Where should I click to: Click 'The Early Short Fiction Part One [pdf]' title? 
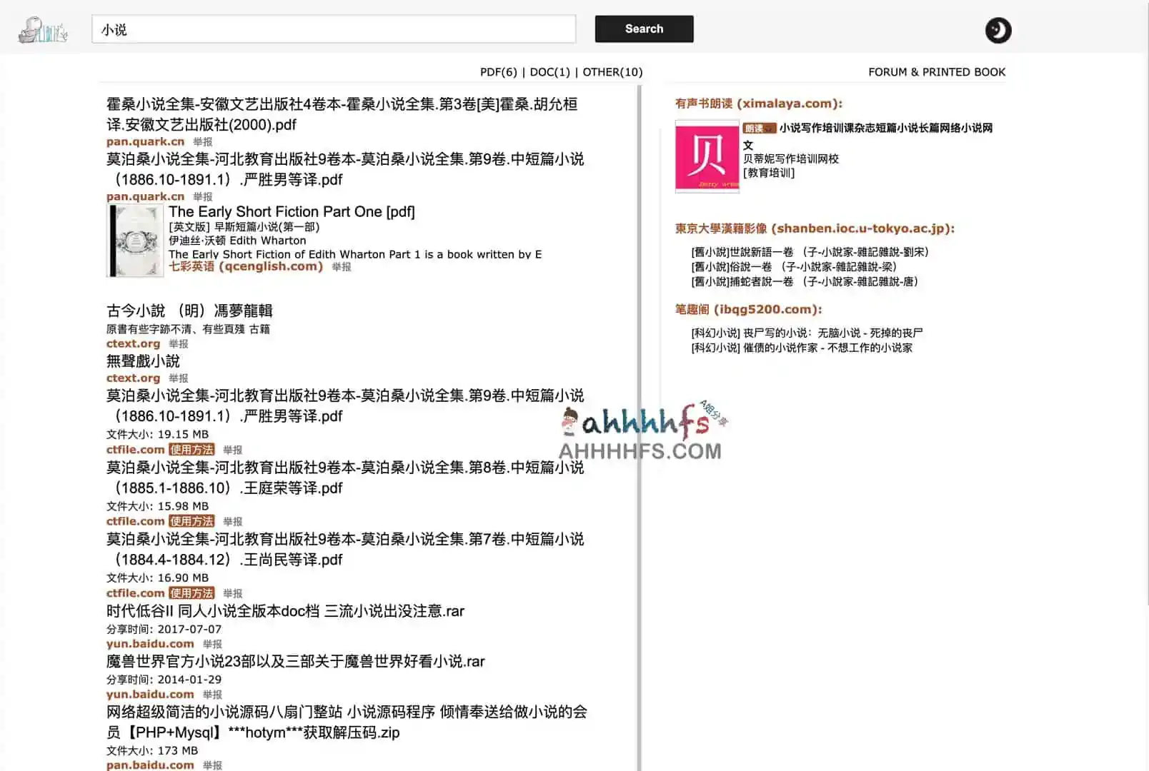pos(292,211)
